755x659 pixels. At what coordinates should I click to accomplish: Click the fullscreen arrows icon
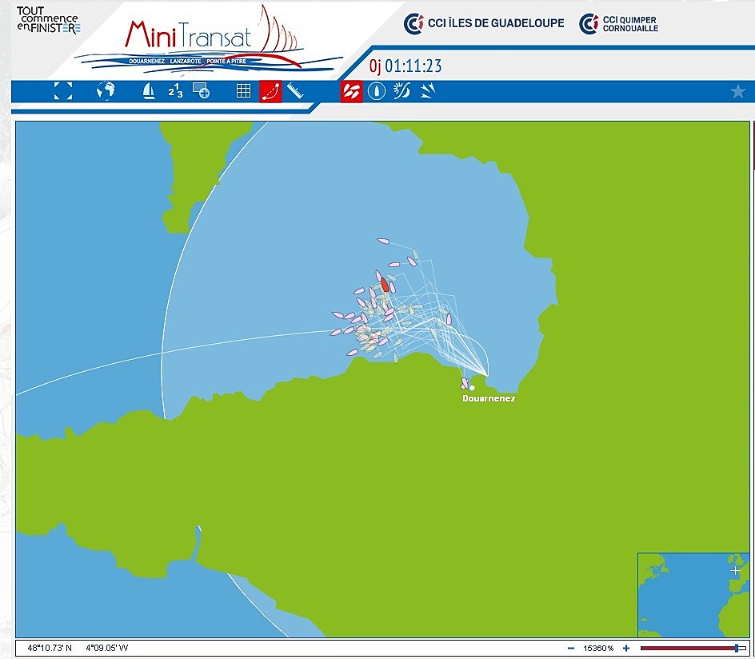63,91
